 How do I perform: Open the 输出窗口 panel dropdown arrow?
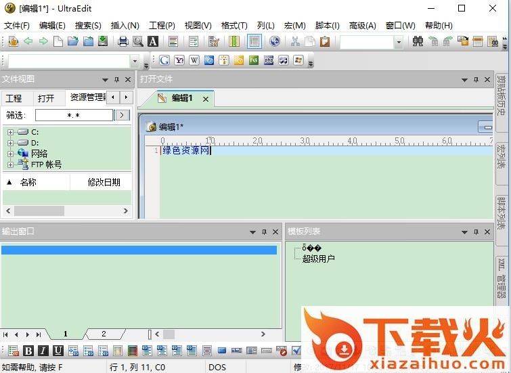[252, 232]
